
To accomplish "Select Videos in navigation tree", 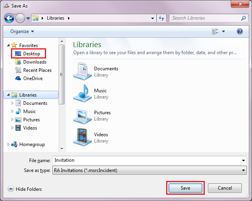I will (x=26, y=128).
